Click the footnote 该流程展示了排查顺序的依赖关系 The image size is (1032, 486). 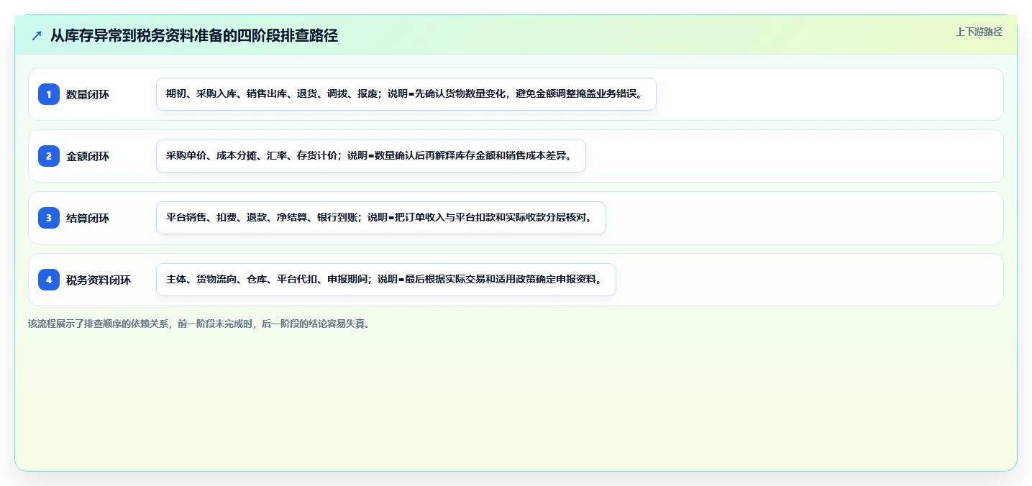pos(199,324)
